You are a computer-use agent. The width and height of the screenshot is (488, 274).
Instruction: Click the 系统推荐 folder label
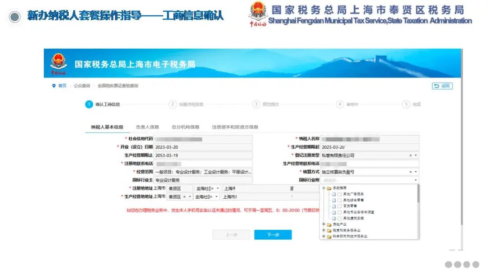click(x=339, y=188)
